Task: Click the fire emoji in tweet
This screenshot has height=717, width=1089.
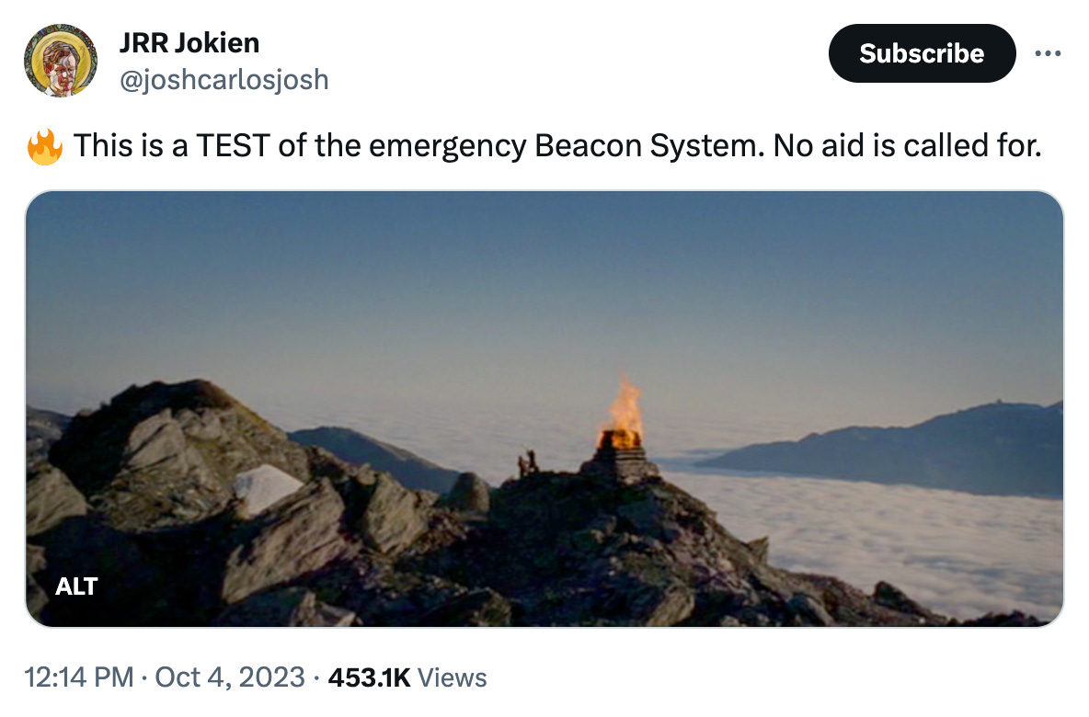Action: [45, 146]
